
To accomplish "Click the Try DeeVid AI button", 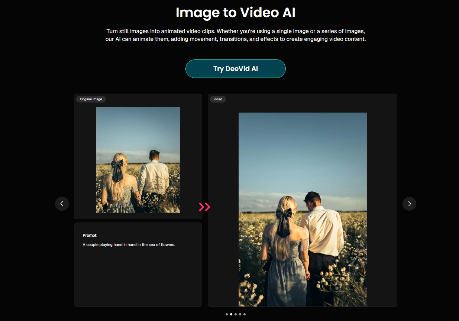I will tap(236, 69).
